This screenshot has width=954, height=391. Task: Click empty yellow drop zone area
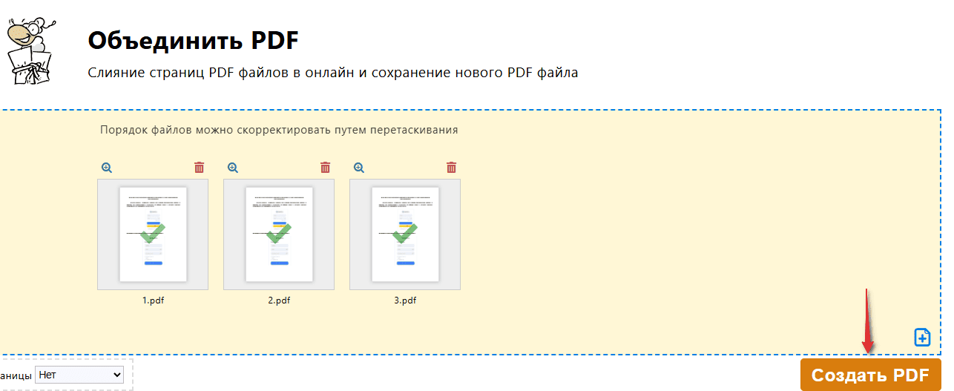pyautogui.click(x=668, y=237)
